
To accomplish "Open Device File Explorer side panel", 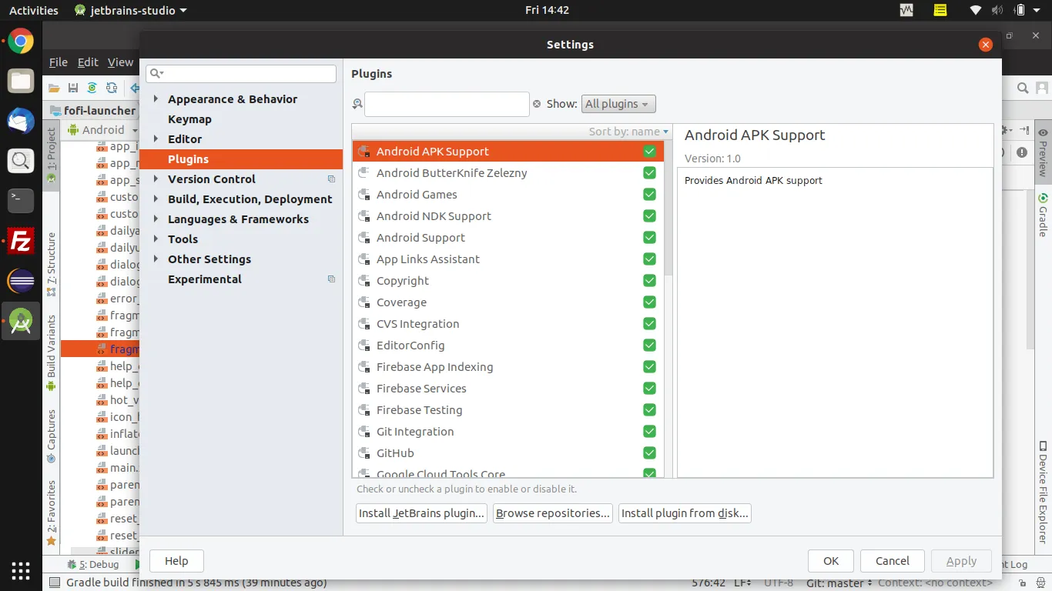I will [x=1043, y=492].
